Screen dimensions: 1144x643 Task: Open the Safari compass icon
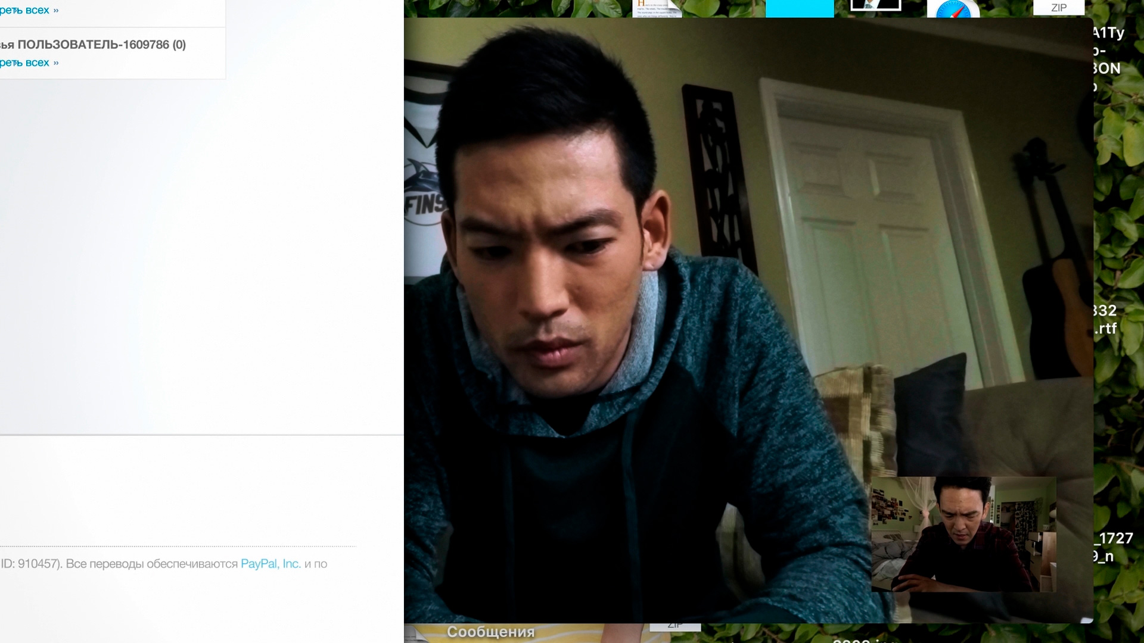coord(953,9)
